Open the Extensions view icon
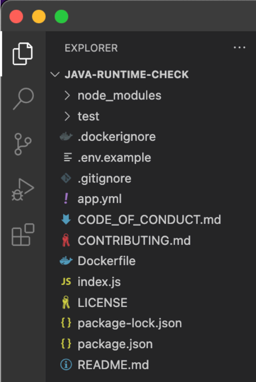This screenshot has height=382, width=256. pyautogui.click(x=23, y=235)
